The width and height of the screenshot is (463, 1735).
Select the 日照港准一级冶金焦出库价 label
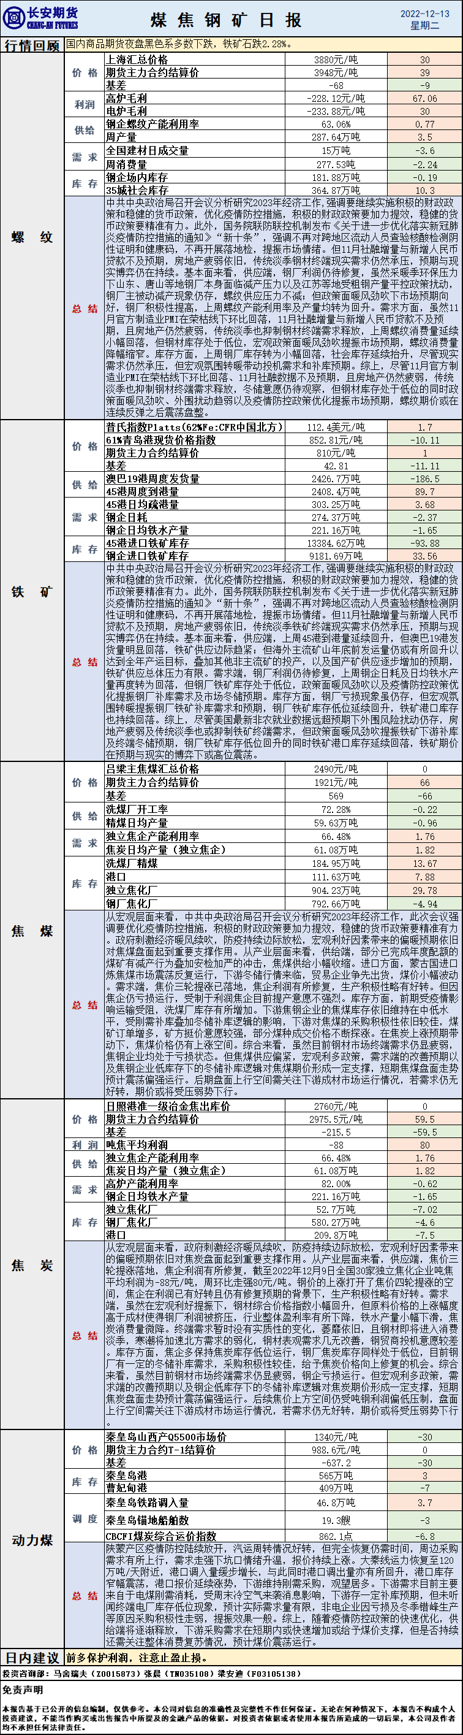tap(167, 1106)
